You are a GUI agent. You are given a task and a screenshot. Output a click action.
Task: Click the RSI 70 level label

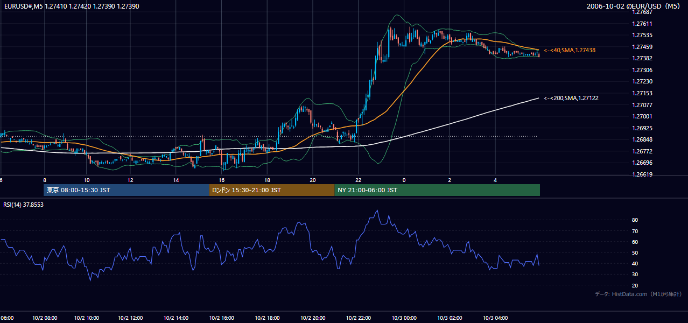[x=635, y=231]
